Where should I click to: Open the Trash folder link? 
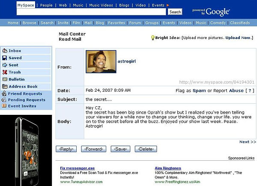[x=15, y=72]
